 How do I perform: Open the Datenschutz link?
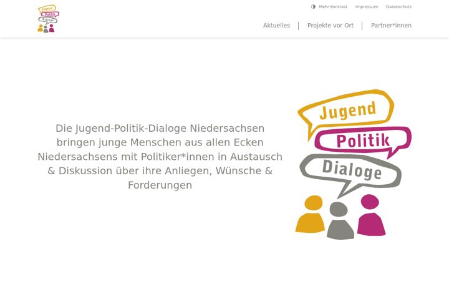coord(398,7)
